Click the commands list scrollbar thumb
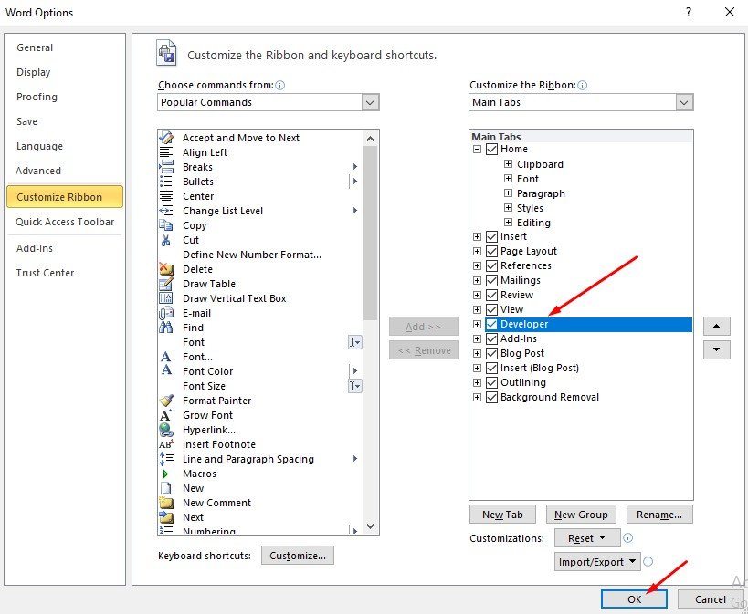 (x=370, y=234)
